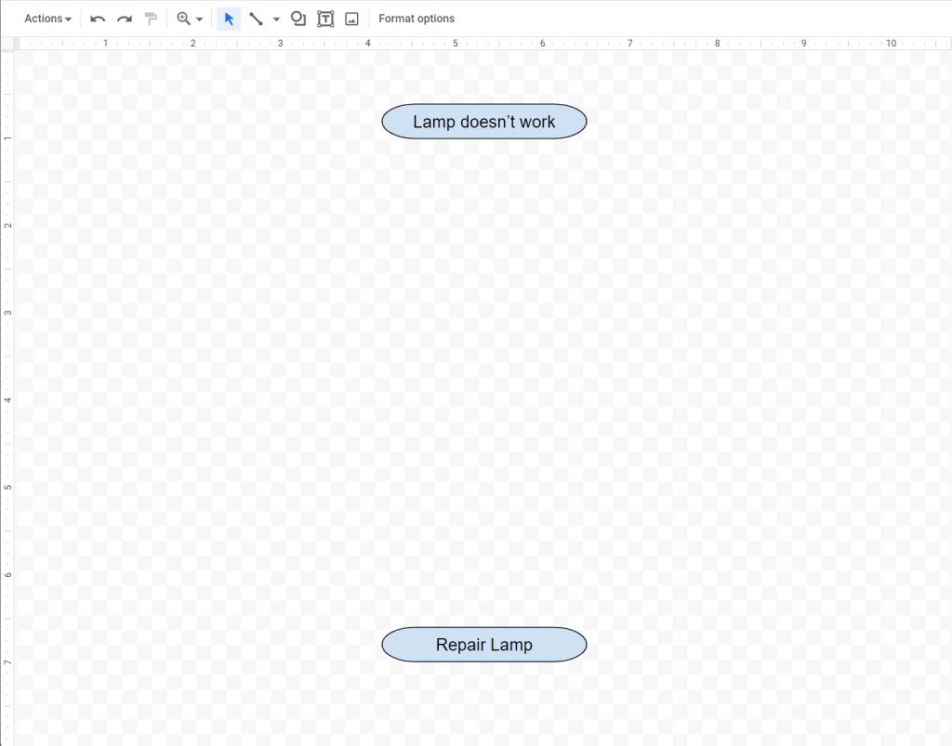The height and width of the screenshot is (746, 952).
Task: Select the Zoom tool
Action: point(182,18)
